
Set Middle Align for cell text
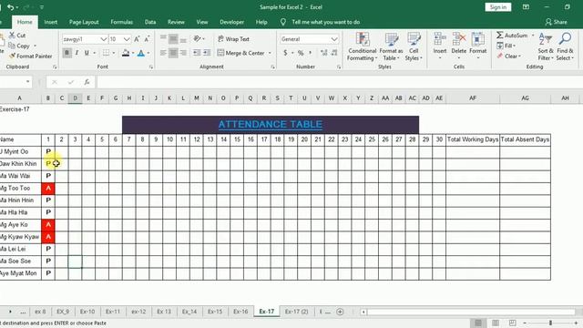[173, 38]
